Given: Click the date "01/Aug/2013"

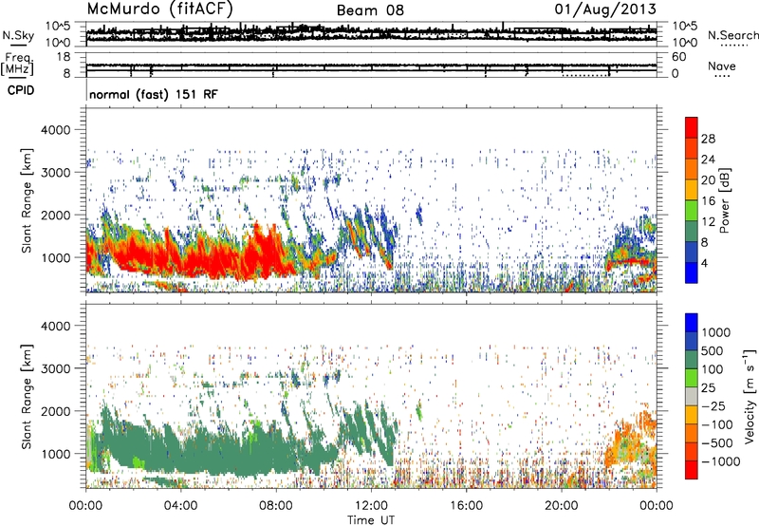Looking at the screenshot, I should (605, 9).
